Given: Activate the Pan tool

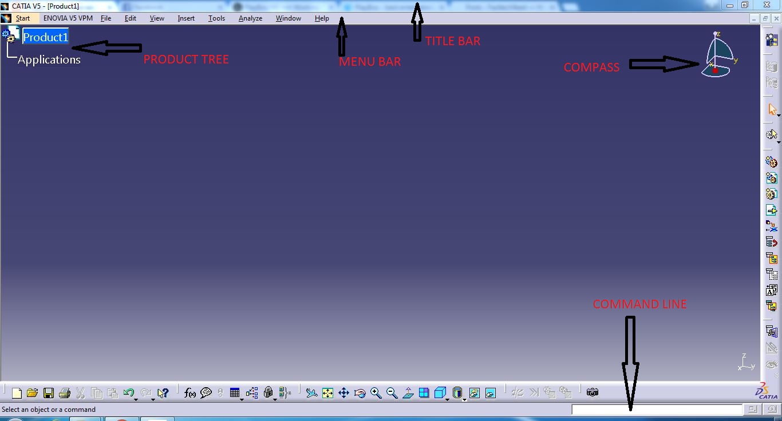Looking at the screenshot, I should [x=343, y=393].
